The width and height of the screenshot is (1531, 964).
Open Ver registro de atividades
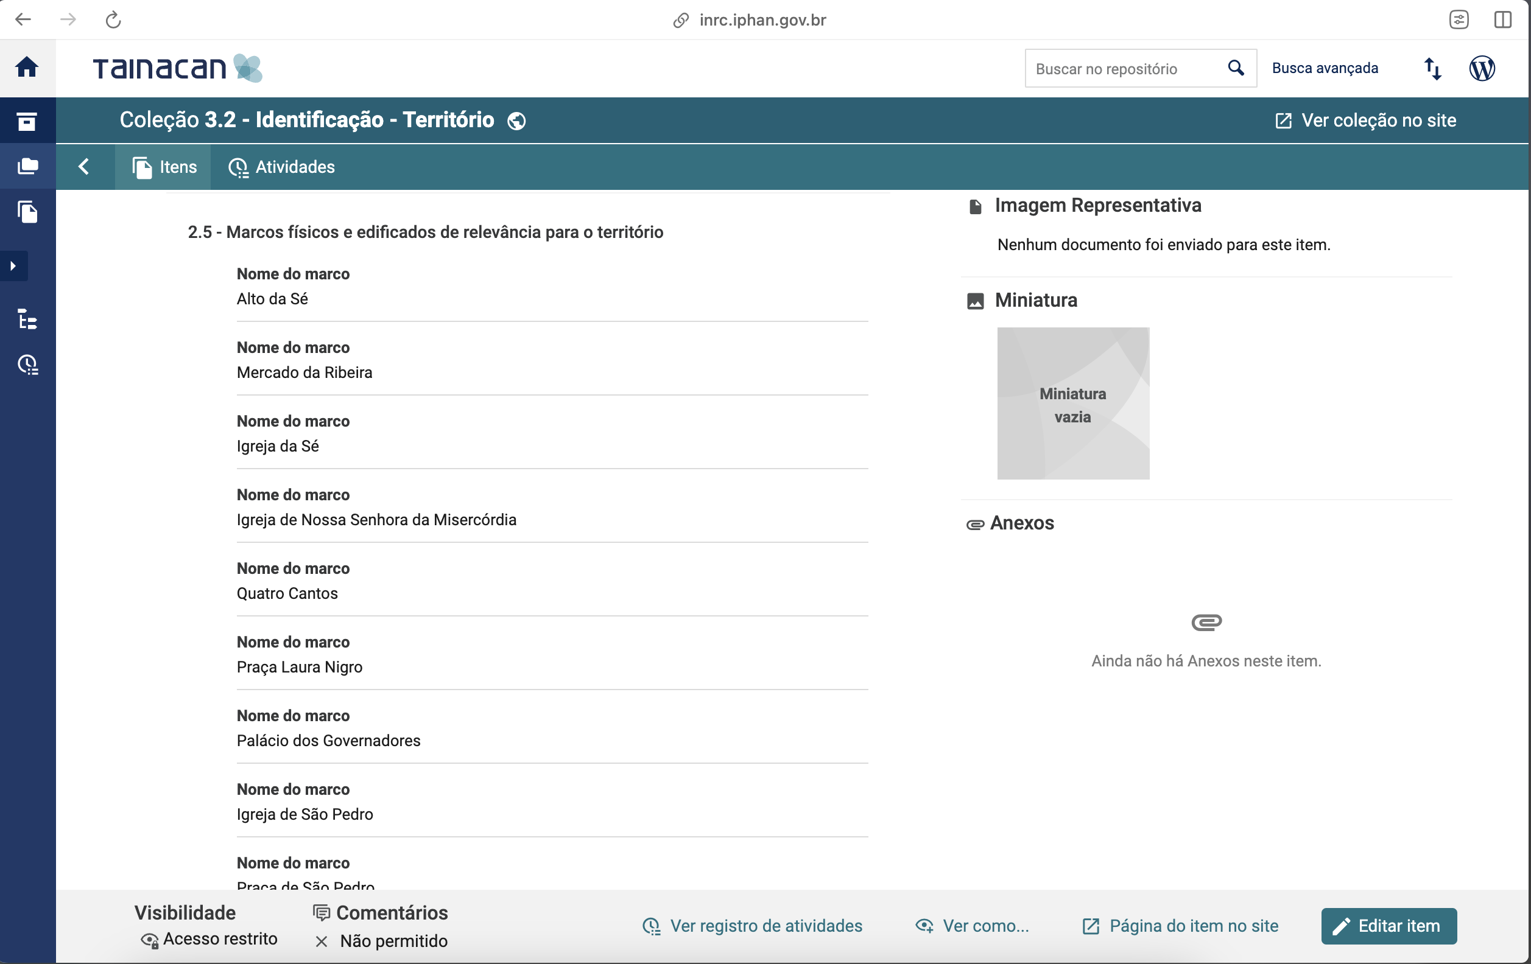[x=752, y=926]
